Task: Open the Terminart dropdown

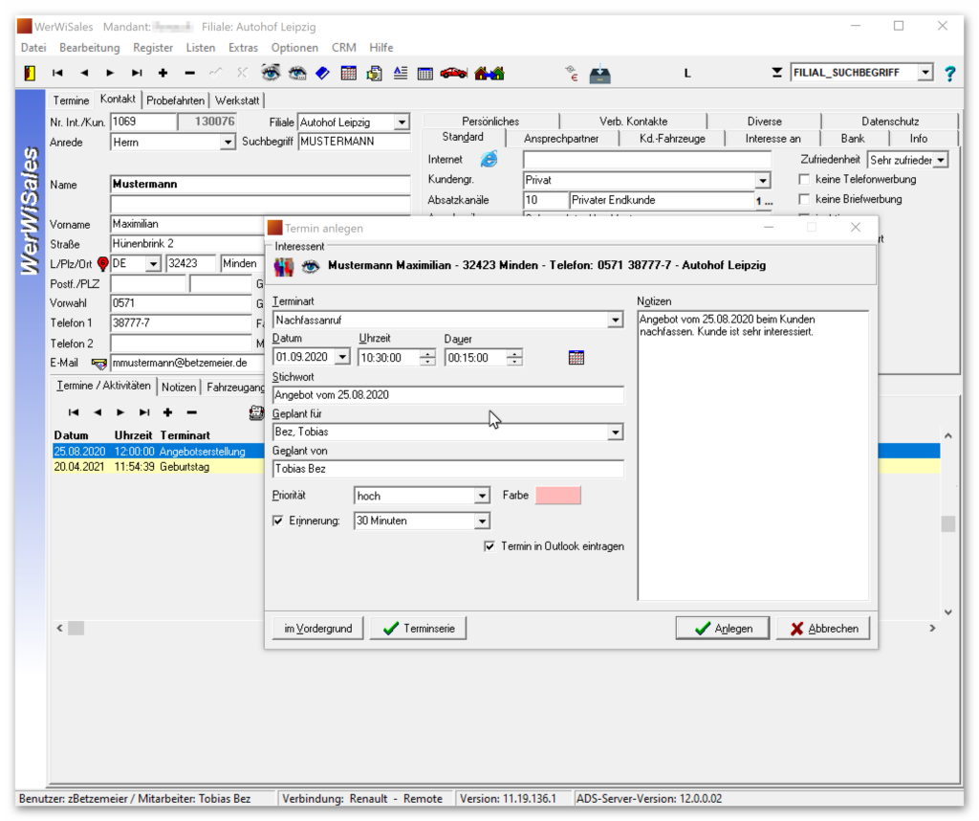Action: coord(615,320)
